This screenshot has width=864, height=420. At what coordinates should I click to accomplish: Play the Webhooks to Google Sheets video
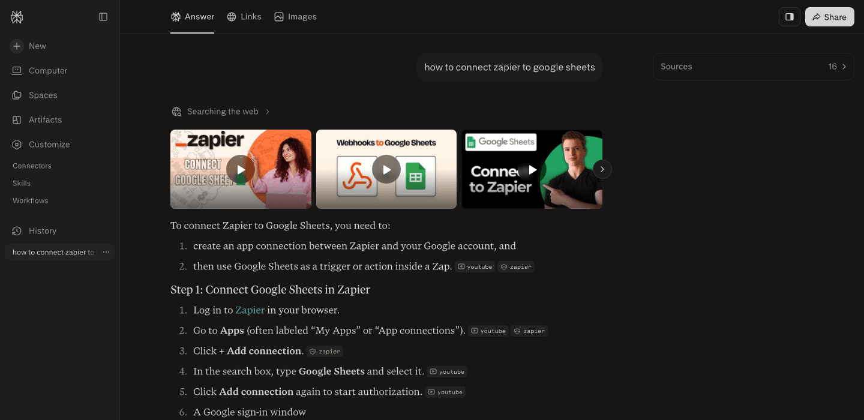point(386,170)
